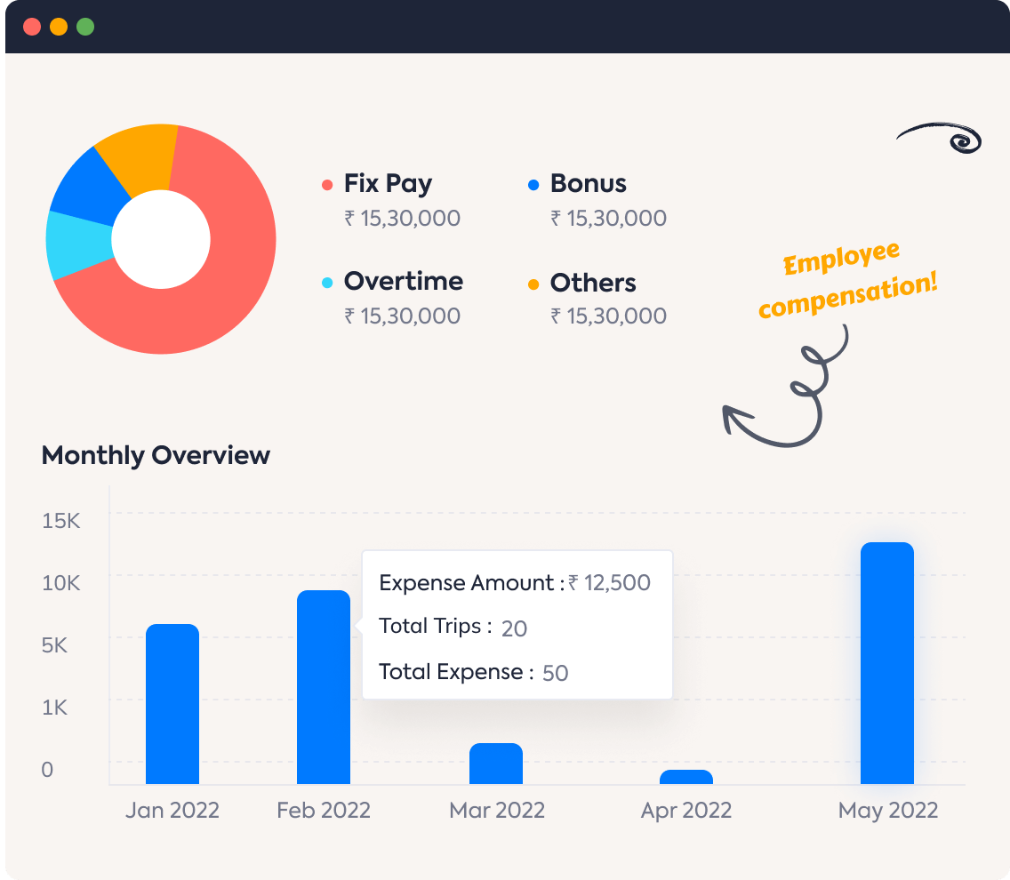Select the cyan Overtime legend dot
1010x880 pixels.
(x=325, y=283)
